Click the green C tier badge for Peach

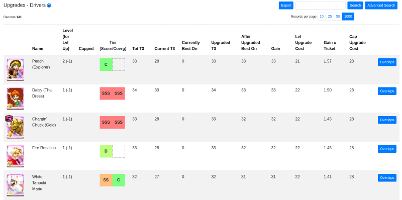106,65
